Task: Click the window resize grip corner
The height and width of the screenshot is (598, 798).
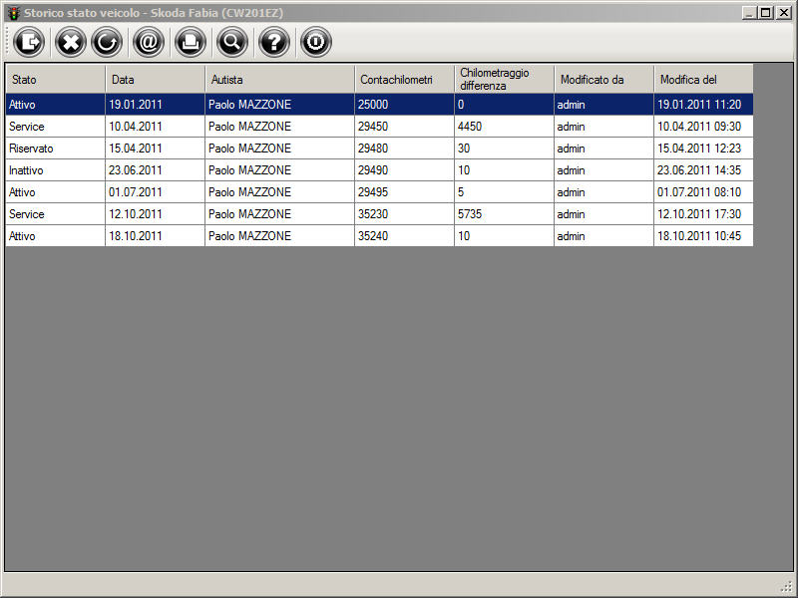Action: tap(787, 587)
